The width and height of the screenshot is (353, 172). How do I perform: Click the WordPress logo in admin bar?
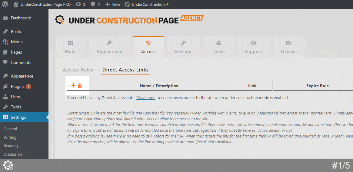pyautogui.click(x=5, y=5)
